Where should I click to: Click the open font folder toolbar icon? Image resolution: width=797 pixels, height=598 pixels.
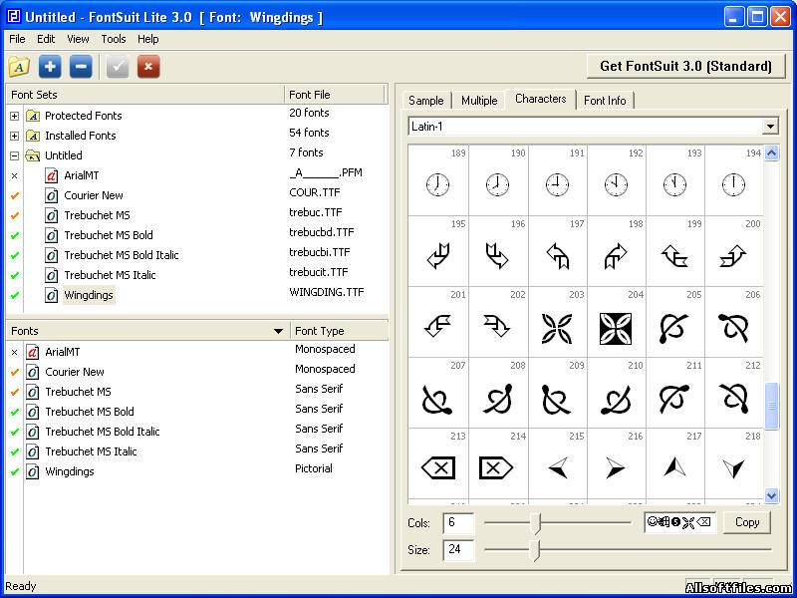(x=19, y=66)
